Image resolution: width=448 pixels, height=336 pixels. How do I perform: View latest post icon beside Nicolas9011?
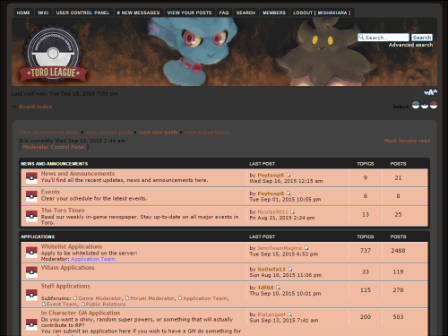[292, 211]
